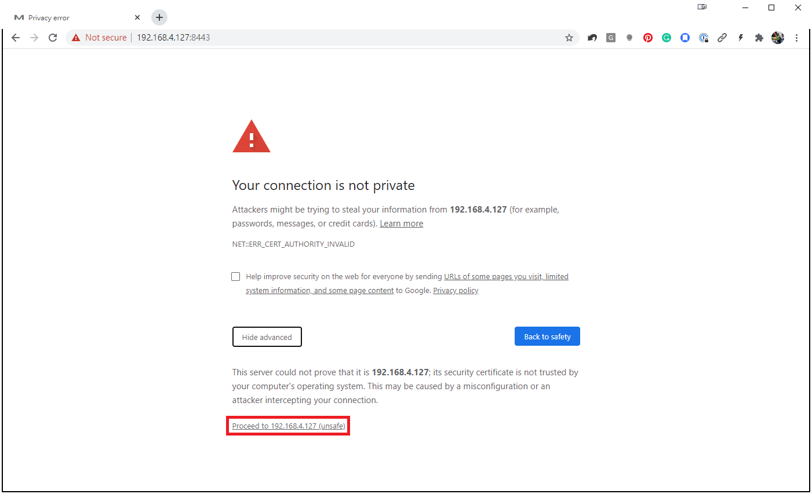The width and height of the screenshot is (812, 494).
Task: Click the Not secure warning indicator
Action: point(99,38)
